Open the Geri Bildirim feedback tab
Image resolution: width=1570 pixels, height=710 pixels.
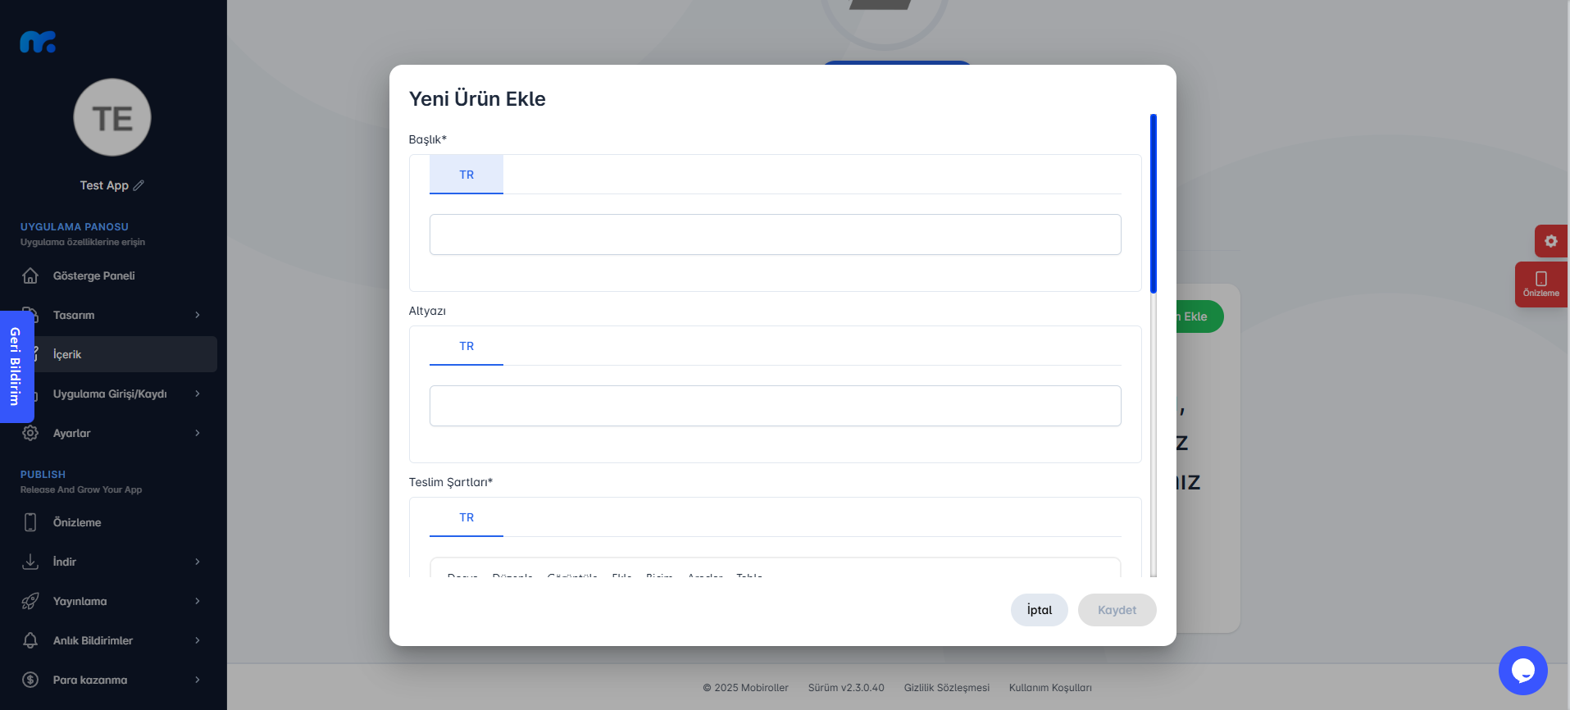point(16,366)
